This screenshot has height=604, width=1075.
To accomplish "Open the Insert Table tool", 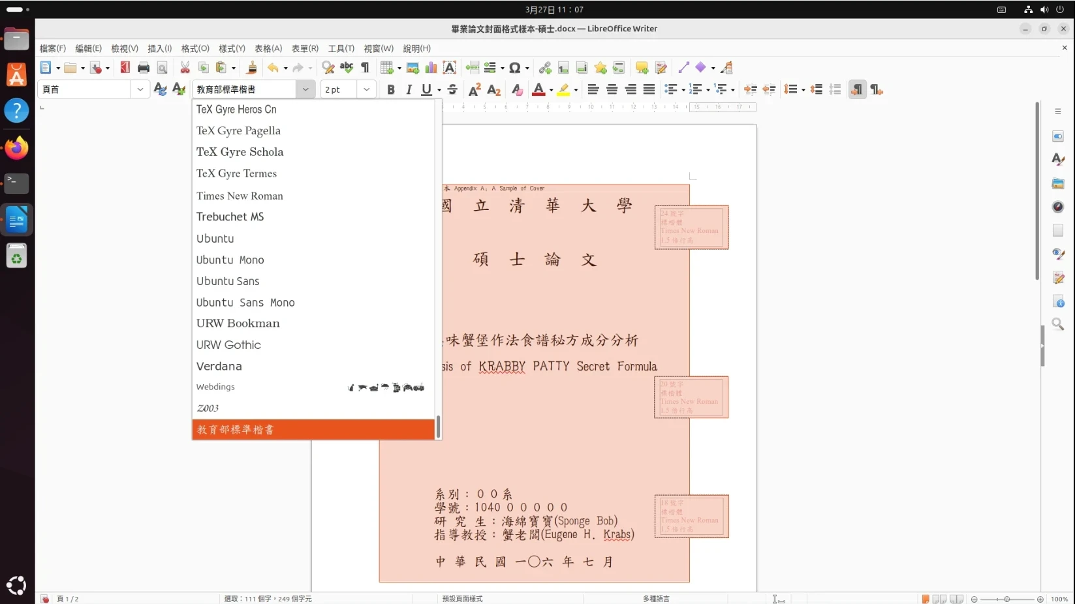I will coord(387,68).
